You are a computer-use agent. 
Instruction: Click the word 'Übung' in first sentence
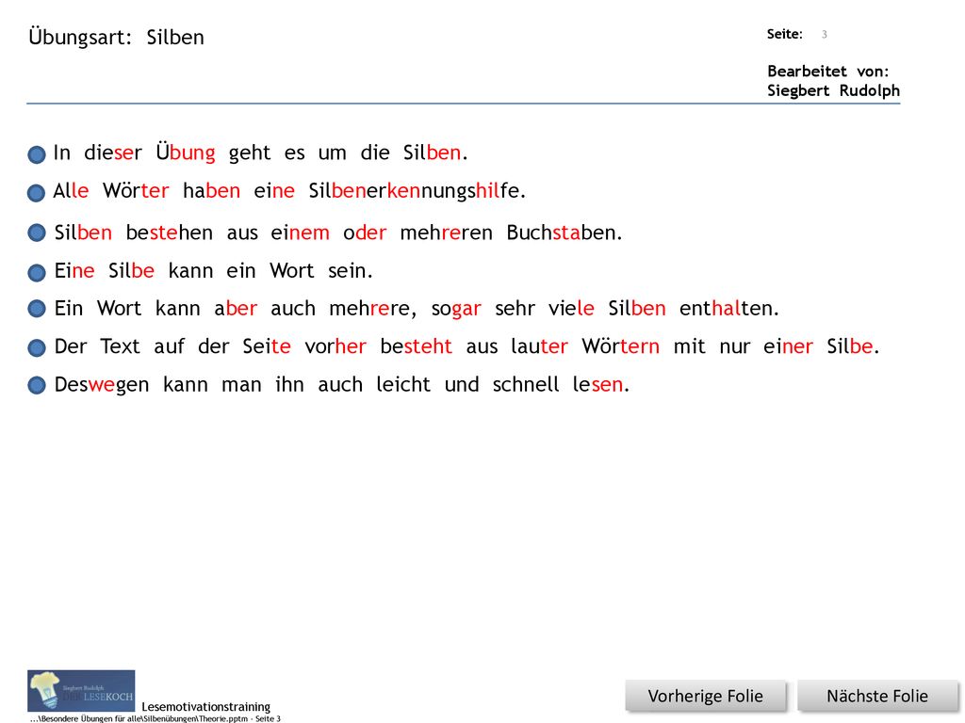point(186,153)
